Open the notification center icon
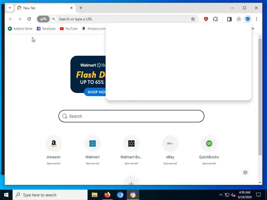 [x=258, y=195]
